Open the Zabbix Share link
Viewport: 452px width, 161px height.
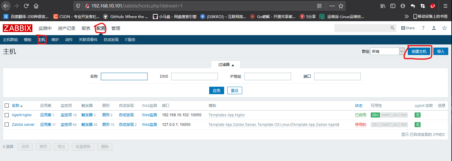pos(408,28)
